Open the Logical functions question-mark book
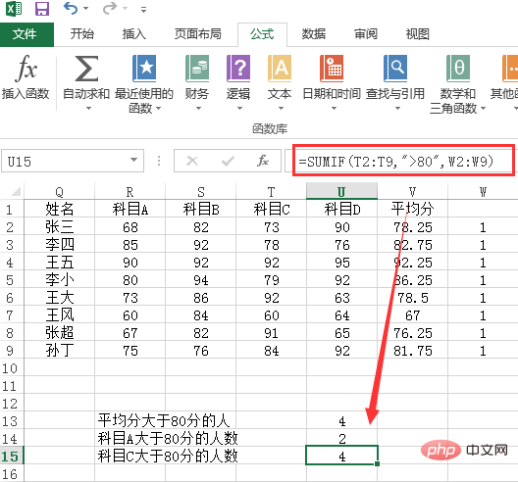518x482 pixels. coord(238,69)
